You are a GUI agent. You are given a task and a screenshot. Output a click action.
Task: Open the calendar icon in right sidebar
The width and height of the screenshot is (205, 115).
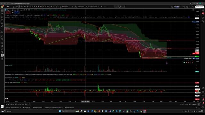tap(203, 92)
